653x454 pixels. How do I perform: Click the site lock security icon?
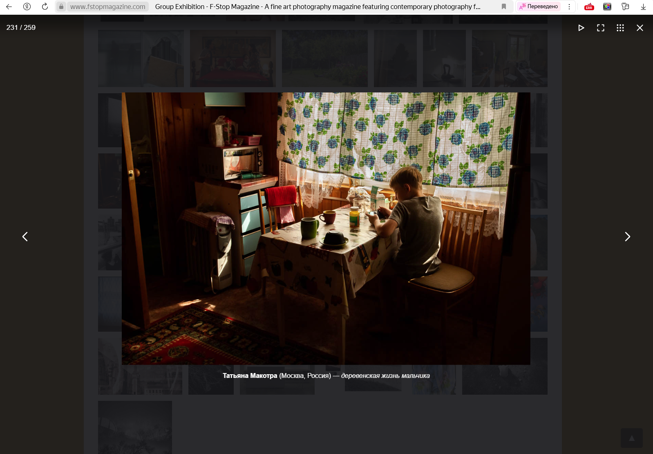coord(61,7)
